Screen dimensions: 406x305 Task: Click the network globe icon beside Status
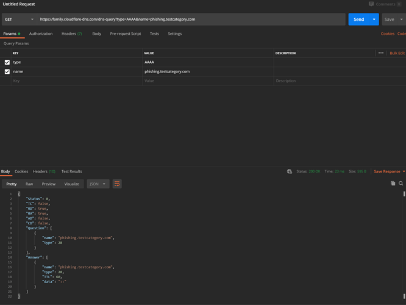click(x=289, y=171)
